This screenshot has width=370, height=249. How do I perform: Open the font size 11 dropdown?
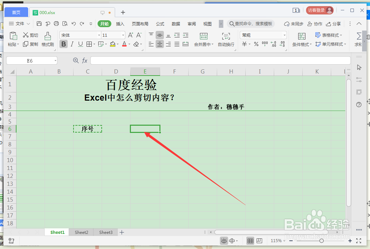coord(123,35)
